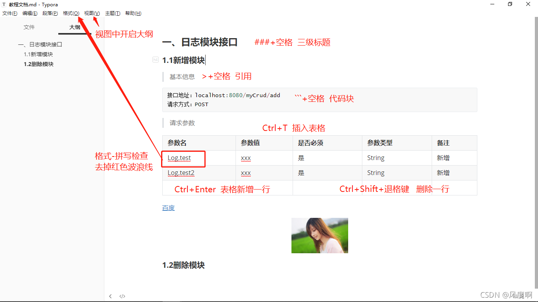Click the code line 请求方式：POST
The height and width of the screenshot is (302, 538).
pyautogui.click(x=187, y=104)
